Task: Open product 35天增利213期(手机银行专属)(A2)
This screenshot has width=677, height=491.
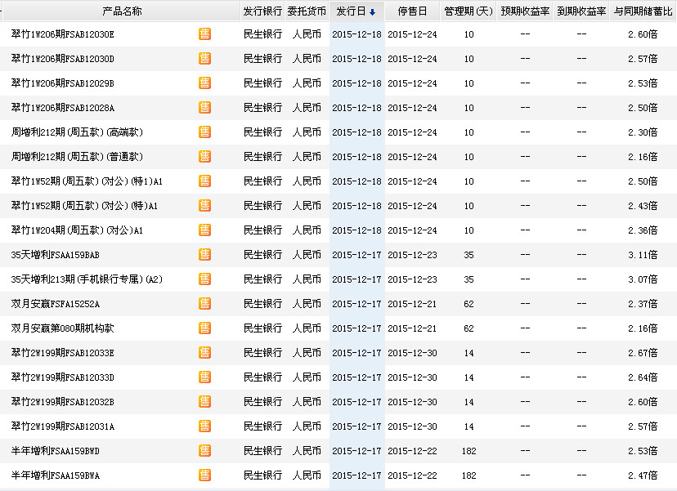Action: tap(87, 279)
